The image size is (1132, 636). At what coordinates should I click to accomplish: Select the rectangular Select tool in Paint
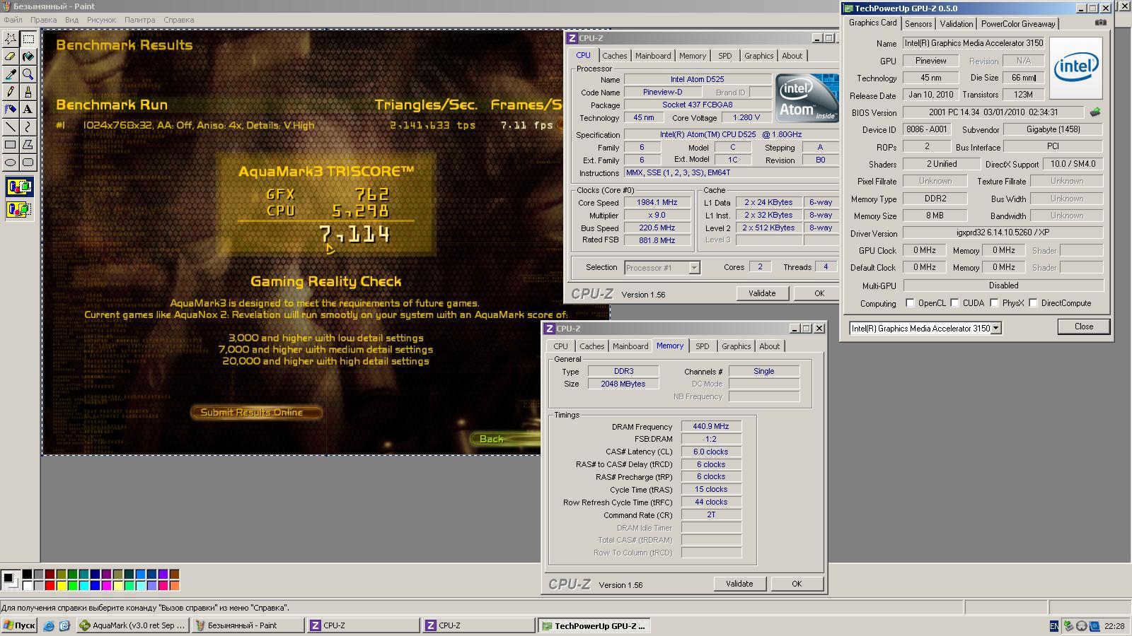(28, 39)
